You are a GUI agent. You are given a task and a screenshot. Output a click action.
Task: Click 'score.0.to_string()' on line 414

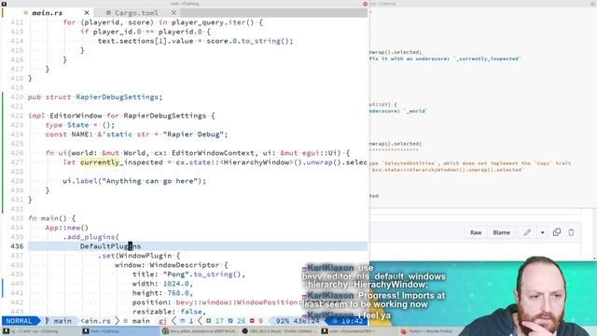coord(248,41)
